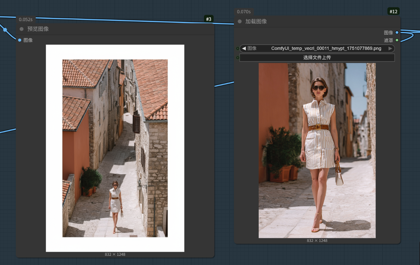Image resolution: width=420 pixels, height=265 pixels.
Task: Select the 加载图像 node title bar
Action: [315, 21]
